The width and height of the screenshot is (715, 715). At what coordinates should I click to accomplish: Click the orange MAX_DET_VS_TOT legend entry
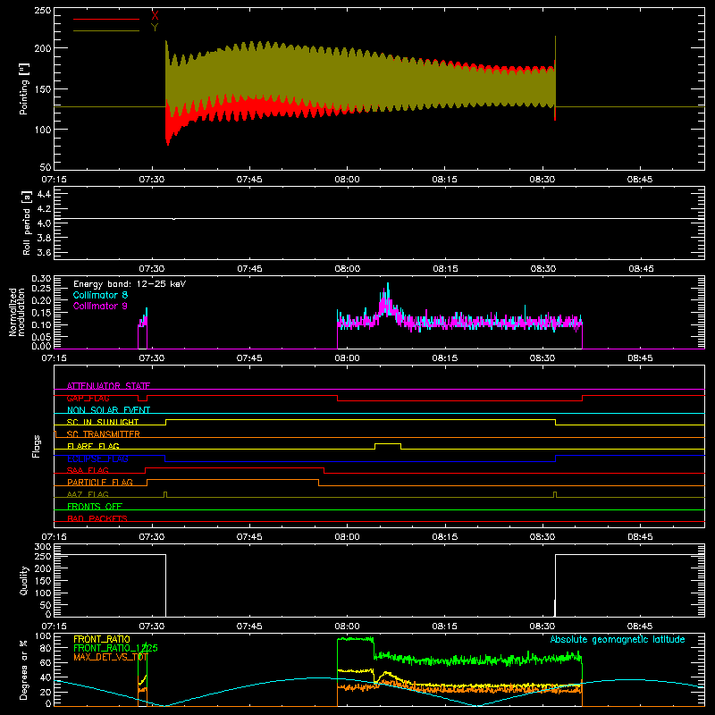110,657
